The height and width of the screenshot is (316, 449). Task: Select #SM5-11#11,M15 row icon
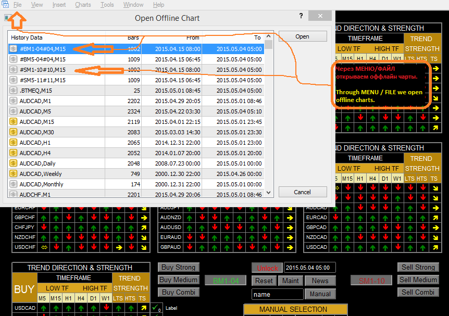click(x=13, y=80)
